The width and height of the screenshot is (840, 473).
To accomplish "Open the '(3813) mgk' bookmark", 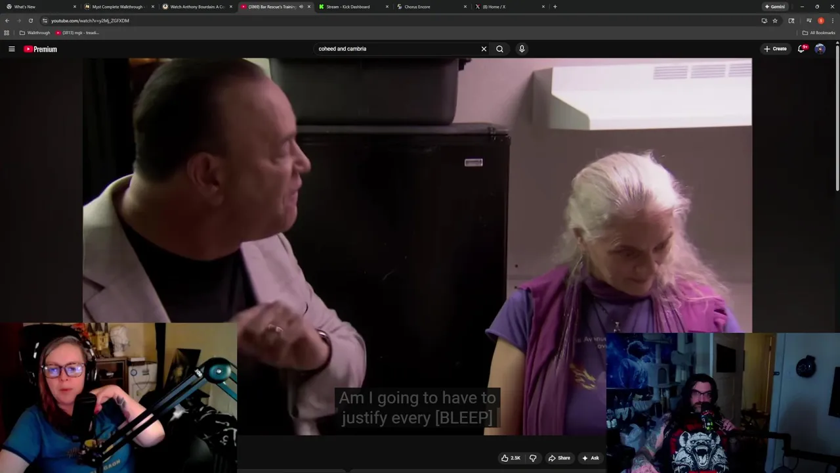I will 77,33.
